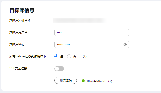
Task: Click the SSL安全连接 label
Action: tap(18, 68)
